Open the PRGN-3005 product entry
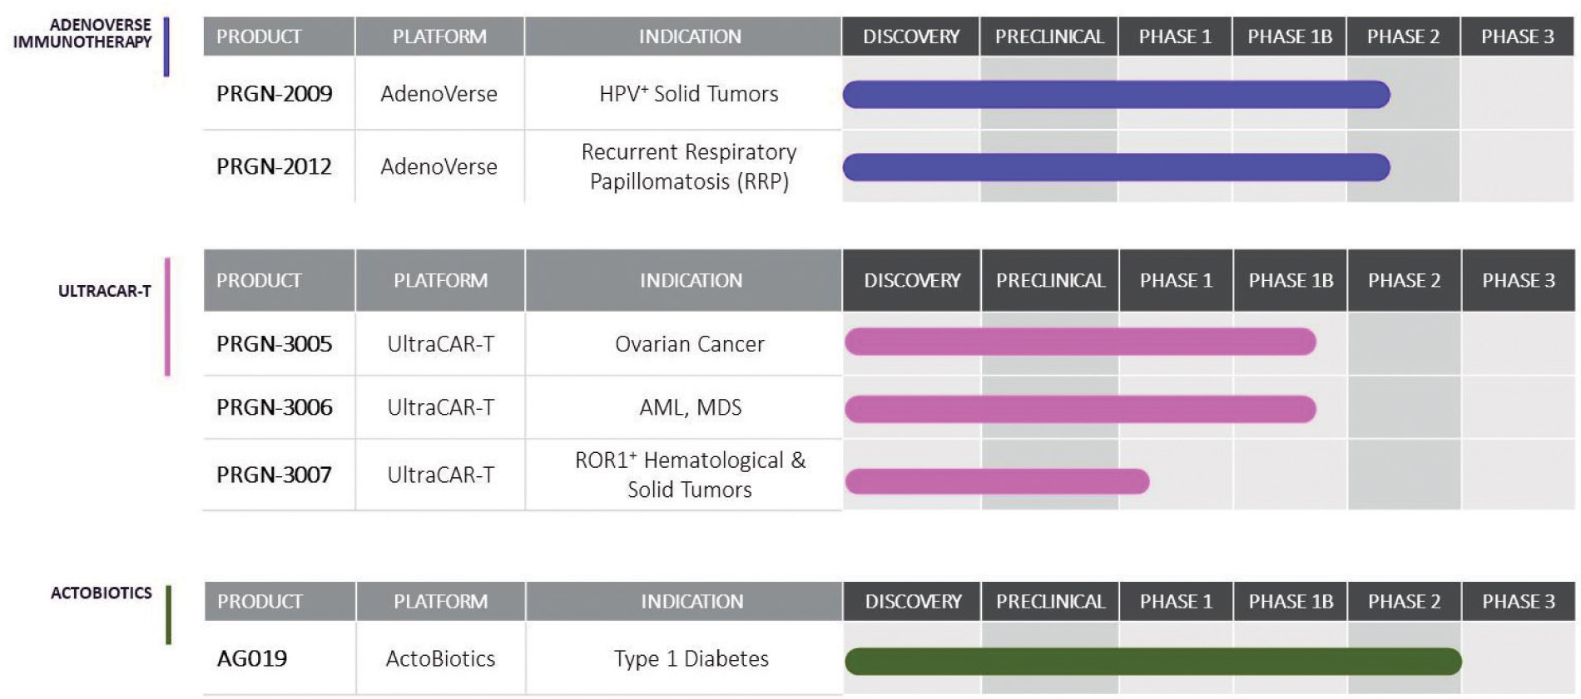 pyautogui.click(x=274, y=344)
